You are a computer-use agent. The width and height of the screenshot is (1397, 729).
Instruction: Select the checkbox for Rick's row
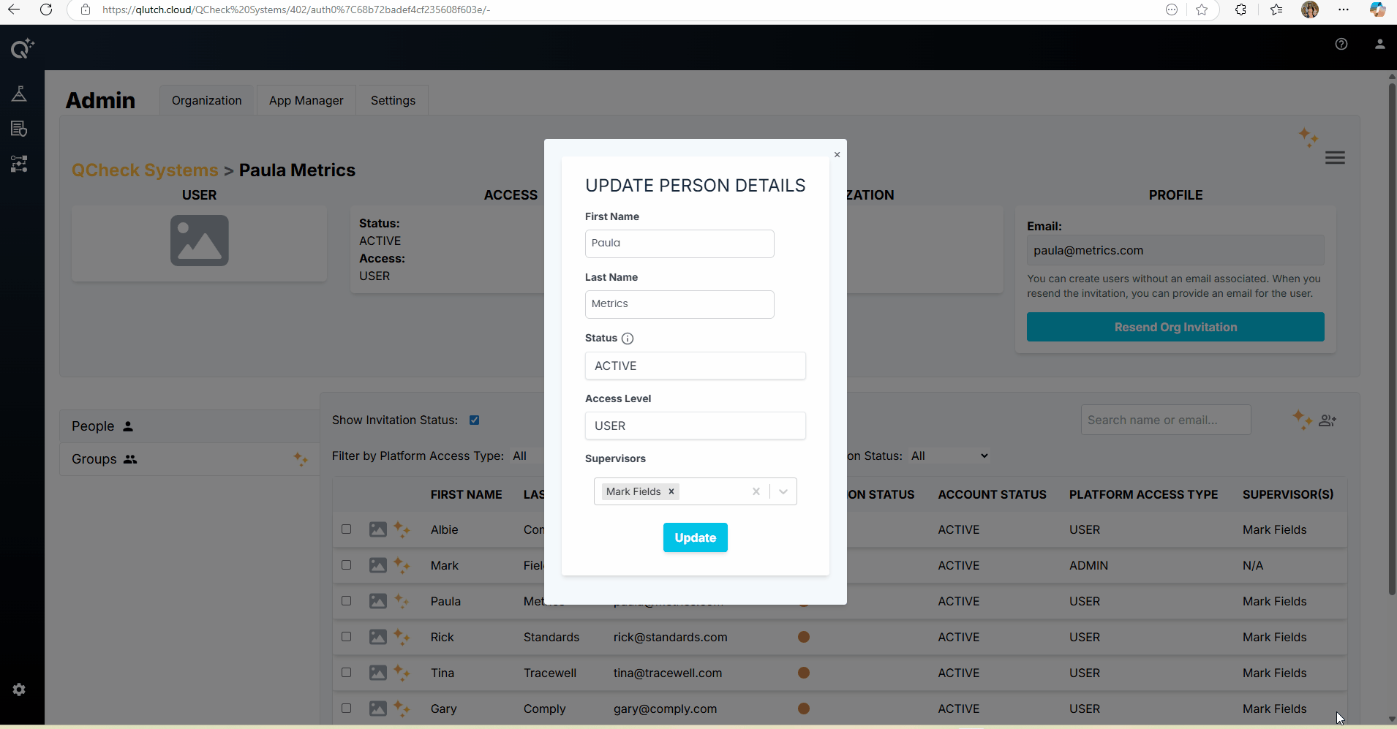(347, 637)
